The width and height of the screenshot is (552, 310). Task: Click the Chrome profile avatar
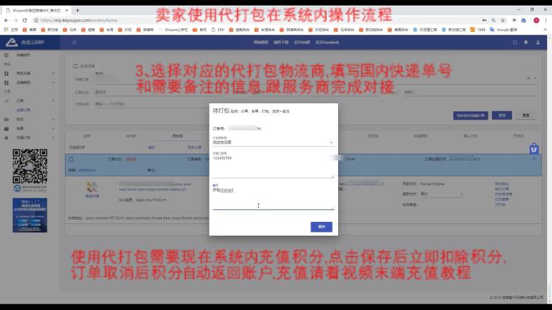[536, 21]
